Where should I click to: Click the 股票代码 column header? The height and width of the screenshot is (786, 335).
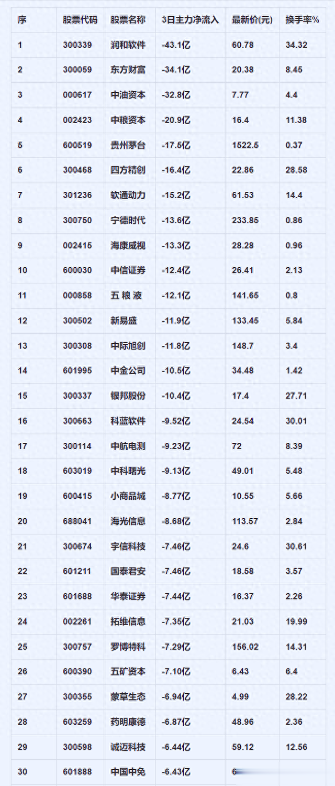[80, 20]
